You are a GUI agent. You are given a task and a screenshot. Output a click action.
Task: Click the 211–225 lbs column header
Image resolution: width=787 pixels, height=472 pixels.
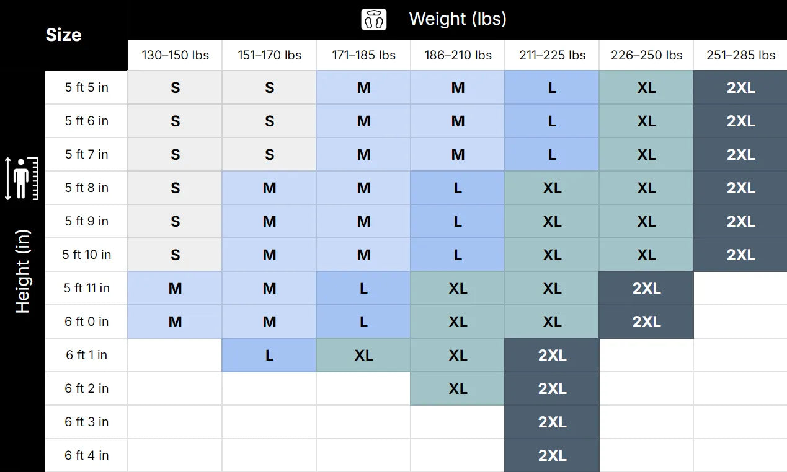(552, 55)
